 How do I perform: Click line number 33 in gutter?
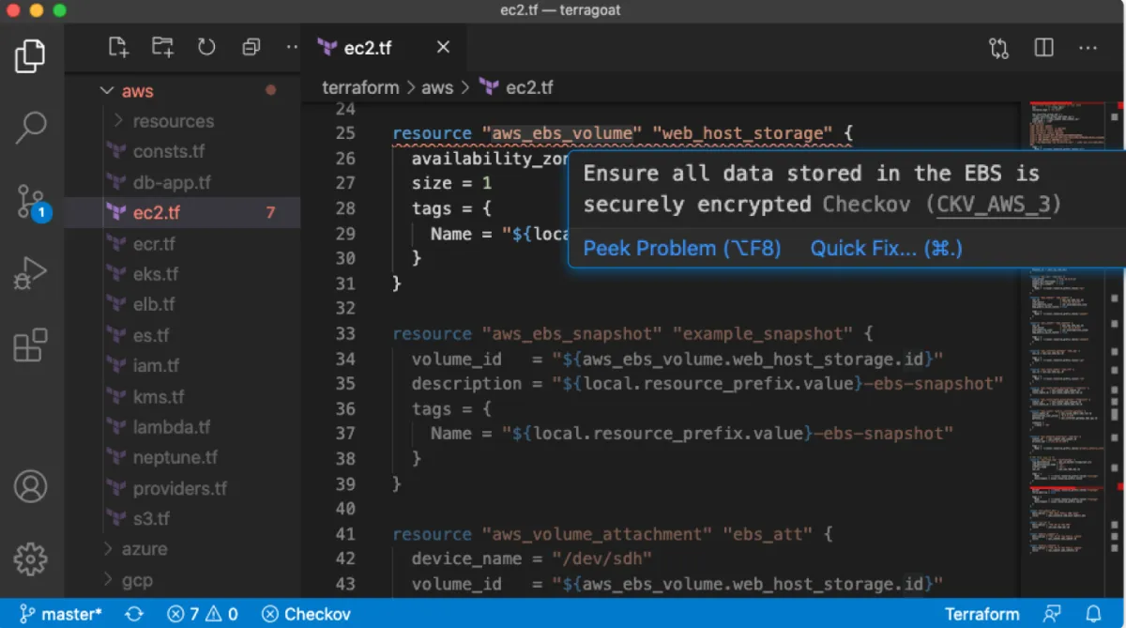click(345, 333)
